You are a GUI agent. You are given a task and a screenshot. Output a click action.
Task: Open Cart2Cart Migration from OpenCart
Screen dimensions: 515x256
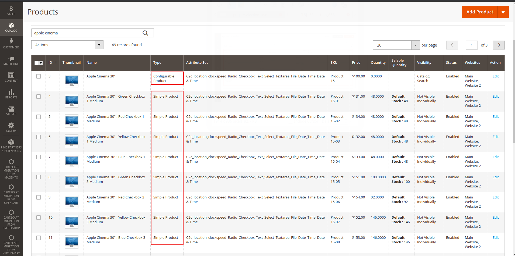tap(11, 194)
